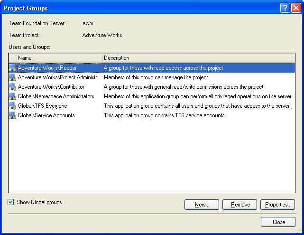Click the icon beside Global\TFS Everyone

pos(12,106)
